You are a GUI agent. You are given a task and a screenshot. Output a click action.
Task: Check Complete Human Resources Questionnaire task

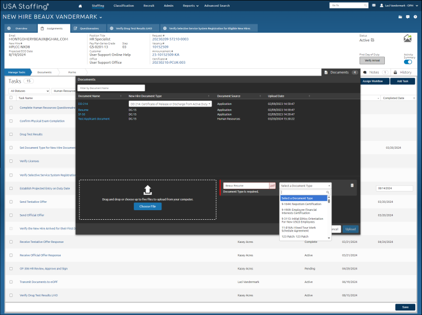coord(11,108)
